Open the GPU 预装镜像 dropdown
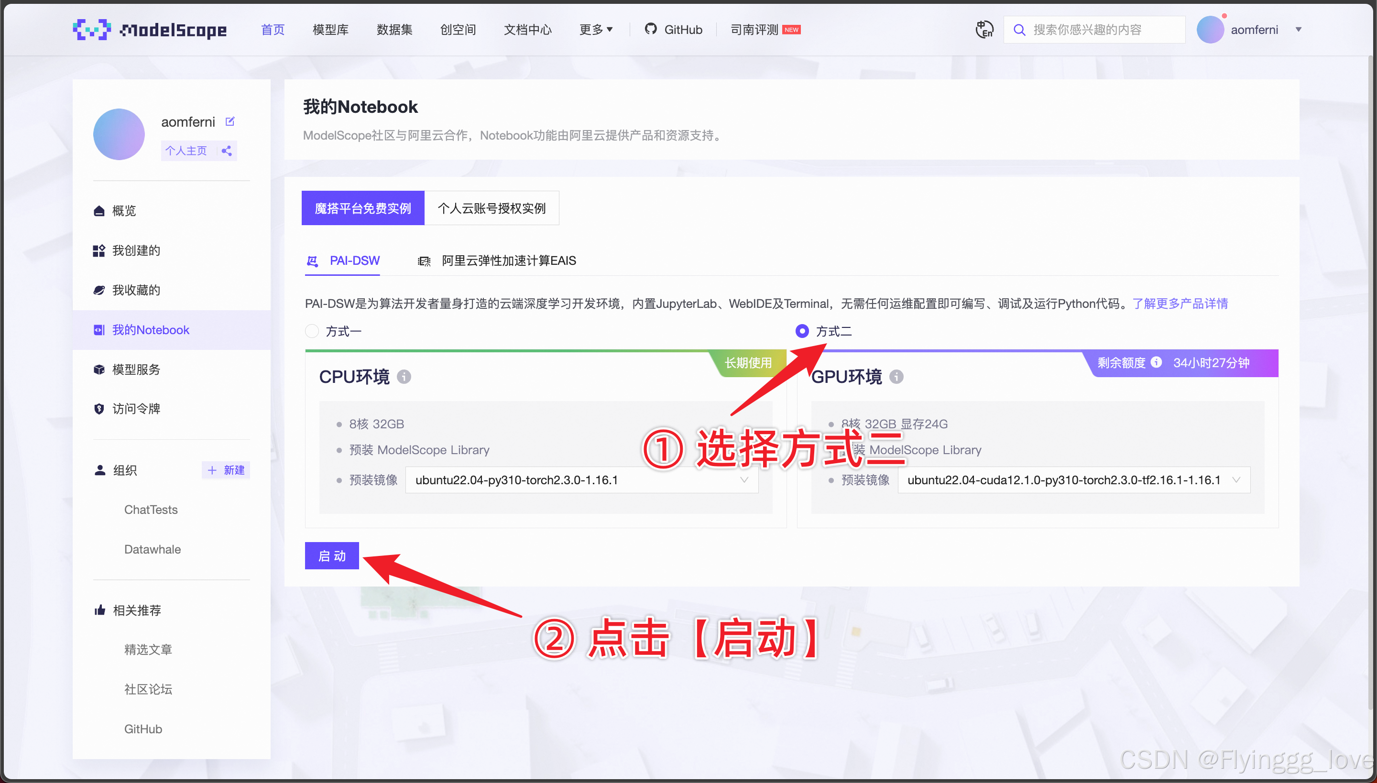1377x783 pixels. point(1074,480)
